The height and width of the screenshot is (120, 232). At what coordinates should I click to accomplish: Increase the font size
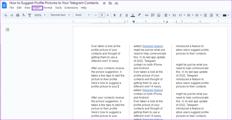coord(108,15)
